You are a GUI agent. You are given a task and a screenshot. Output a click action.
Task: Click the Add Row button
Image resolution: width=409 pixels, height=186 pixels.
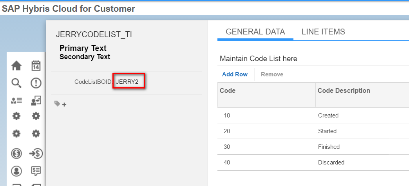click(x=235, y=74)
